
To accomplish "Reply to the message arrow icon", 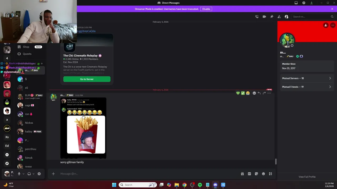I will tap(259, 93).
